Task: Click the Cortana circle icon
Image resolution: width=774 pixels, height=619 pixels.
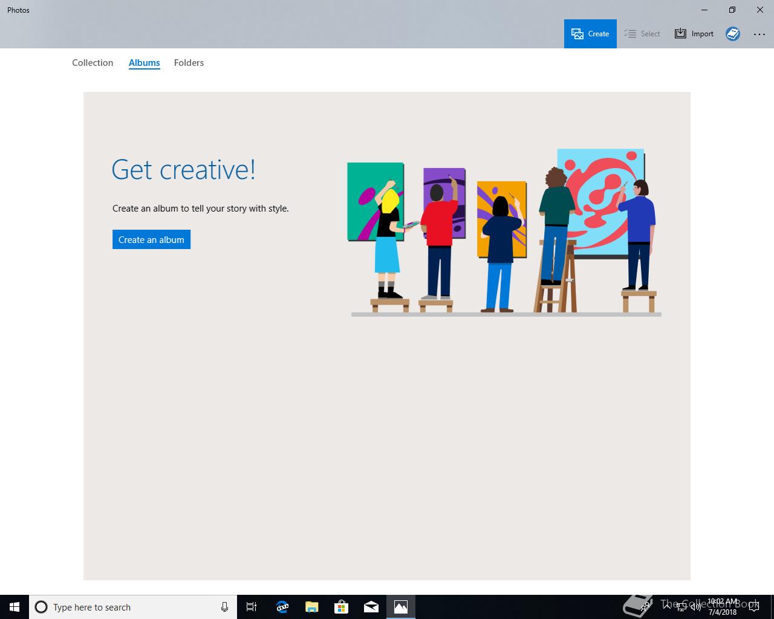Action: 41,607
